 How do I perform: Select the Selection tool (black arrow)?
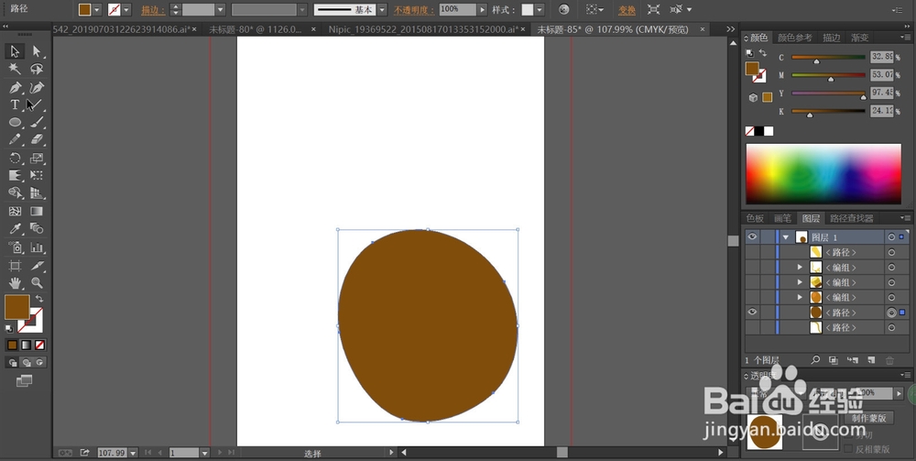[x=15, y=51]
